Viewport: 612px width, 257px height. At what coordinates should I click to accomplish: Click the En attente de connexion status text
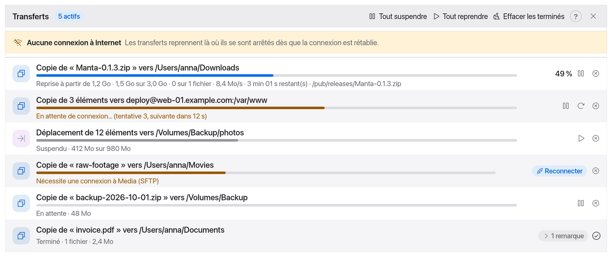(x=121, y=116)
